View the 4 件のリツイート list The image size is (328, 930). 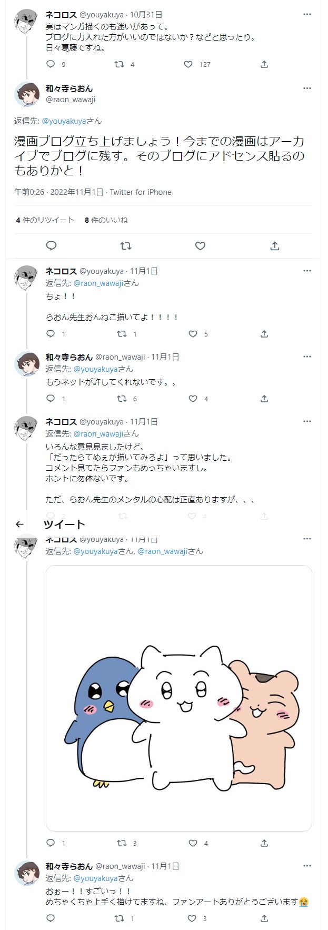coord(45,220)
